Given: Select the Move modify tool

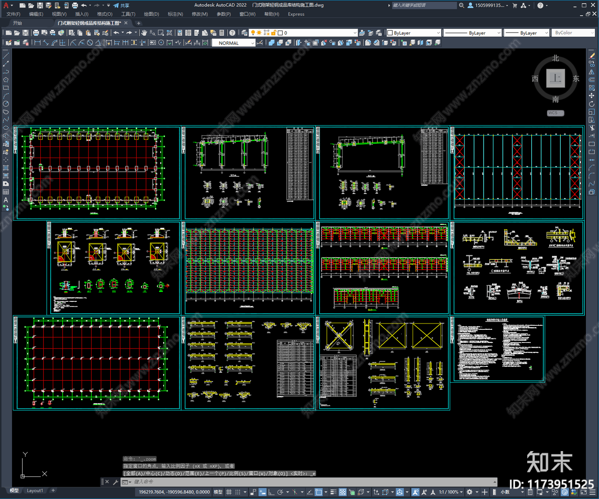Looking at the screenshot, I should (592, 96).
